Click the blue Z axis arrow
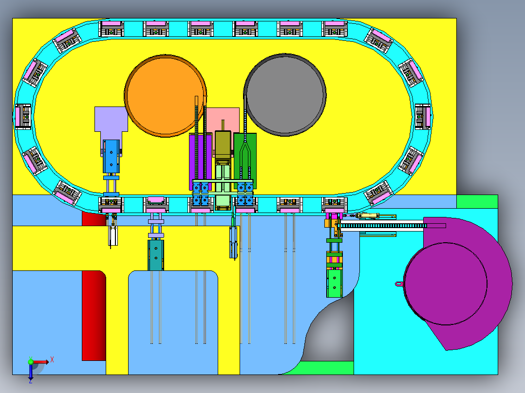 tap(31, 373)
